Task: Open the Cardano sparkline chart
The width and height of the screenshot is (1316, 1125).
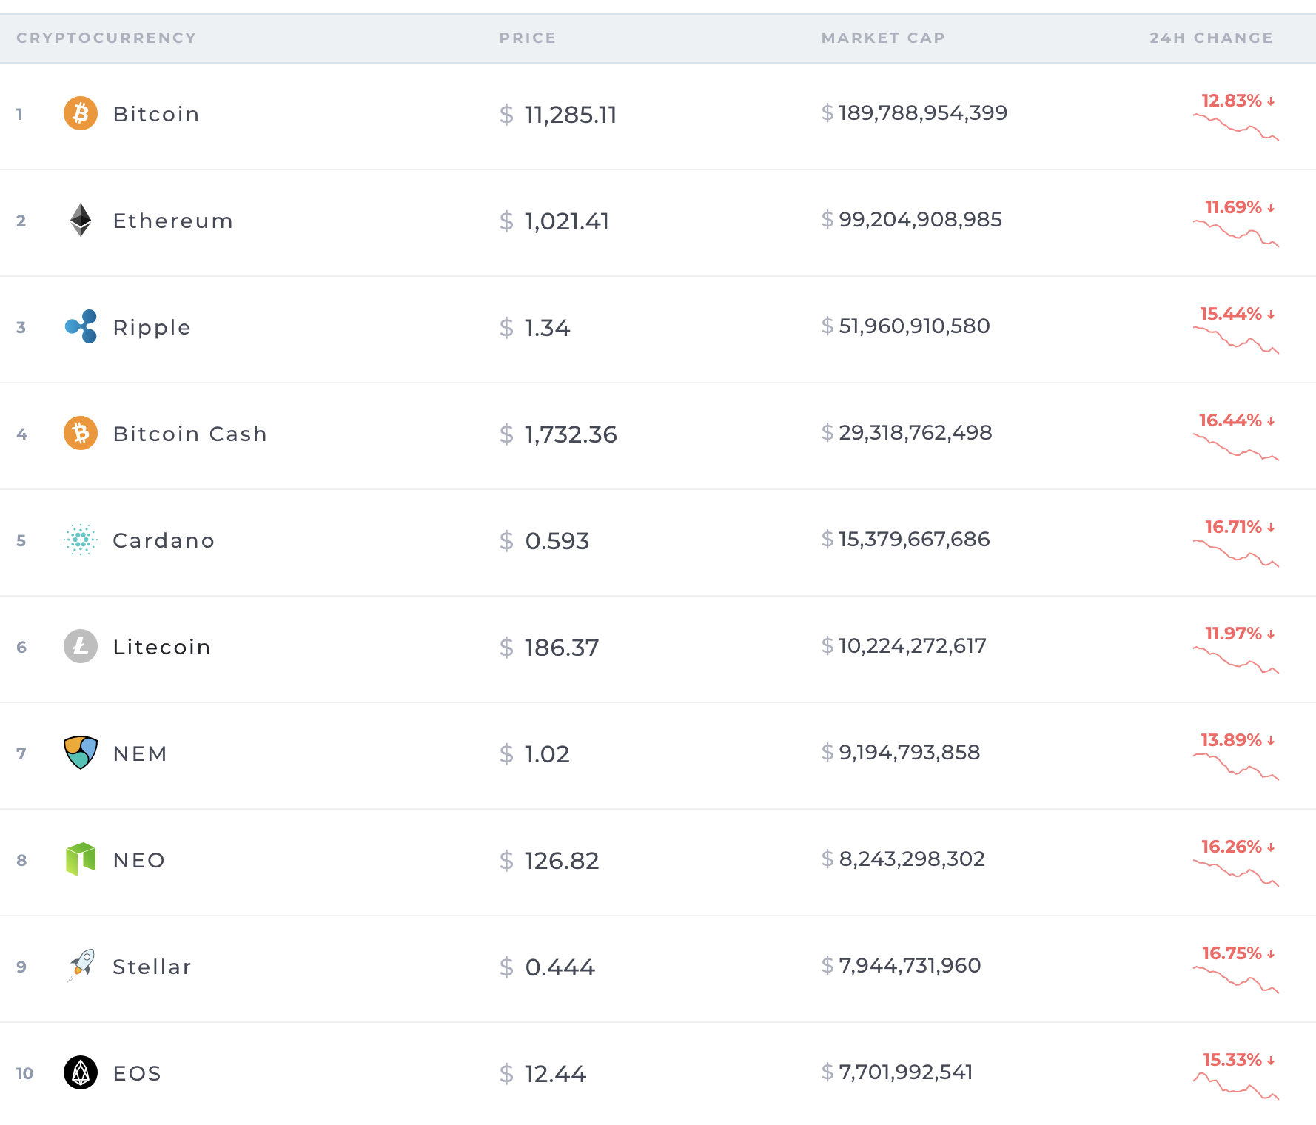Action: (x=1236, y=554)
